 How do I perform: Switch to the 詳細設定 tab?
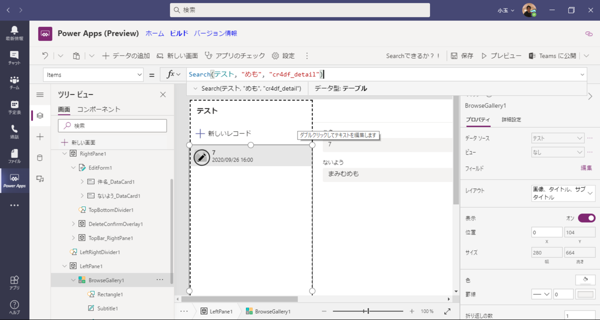coord(511,119)
